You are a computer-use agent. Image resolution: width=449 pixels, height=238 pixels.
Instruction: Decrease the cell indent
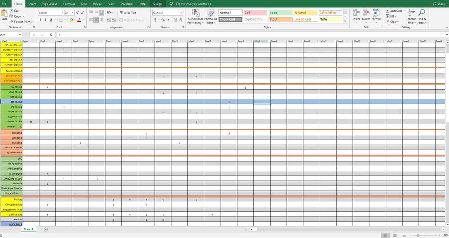108,20
